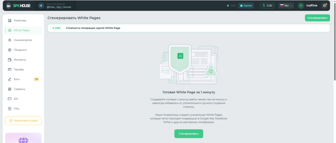Screen dimensions: 336x143
Task: Open settings gear icon in header
Action: tap(325, 6)
